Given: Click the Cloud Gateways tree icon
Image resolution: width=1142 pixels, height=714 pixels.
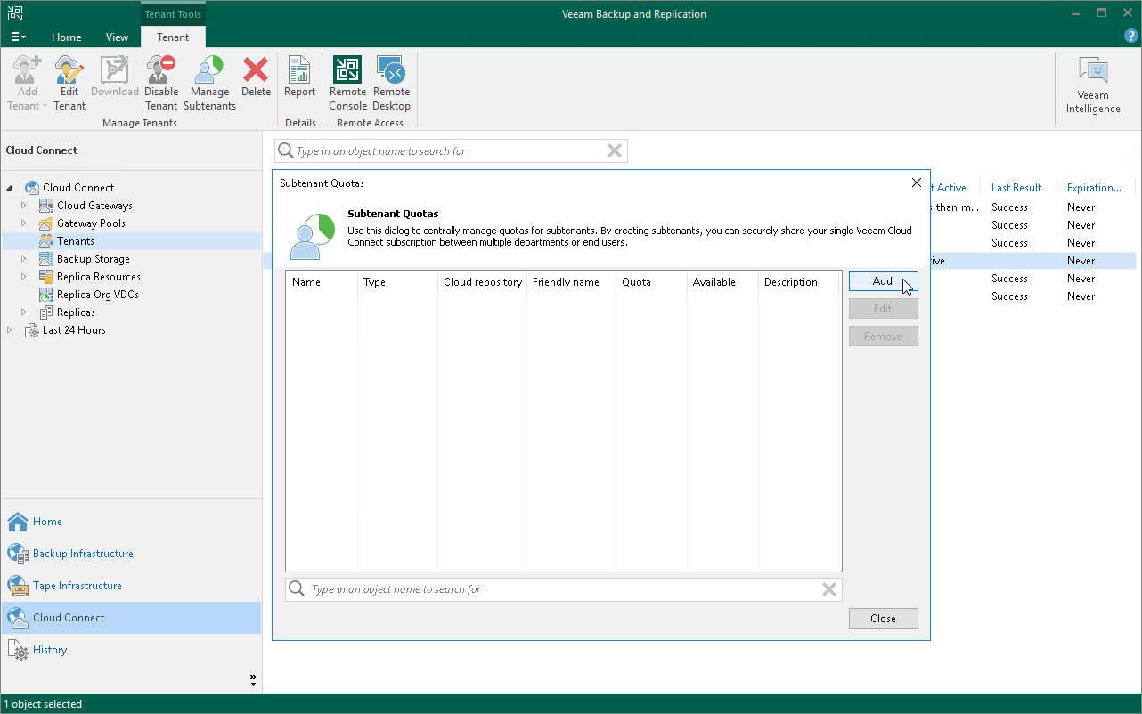Looking at the screenshot, I should tap(46, 206).
